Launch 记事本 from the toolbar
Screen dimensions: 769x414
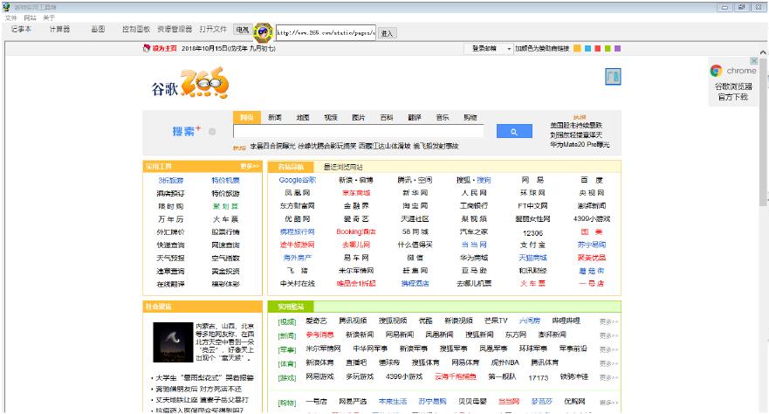coord(21,30)
